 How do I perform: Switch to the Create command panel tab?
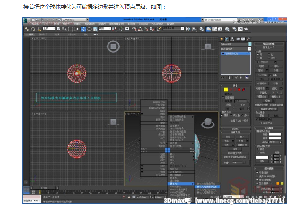pos(222,39)
